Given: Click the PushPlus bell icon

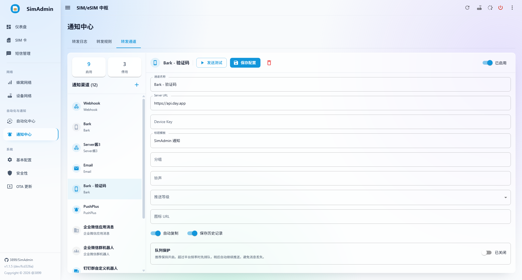Looking at the screenshot, I should pyautogui.click(x=76, y=210).
